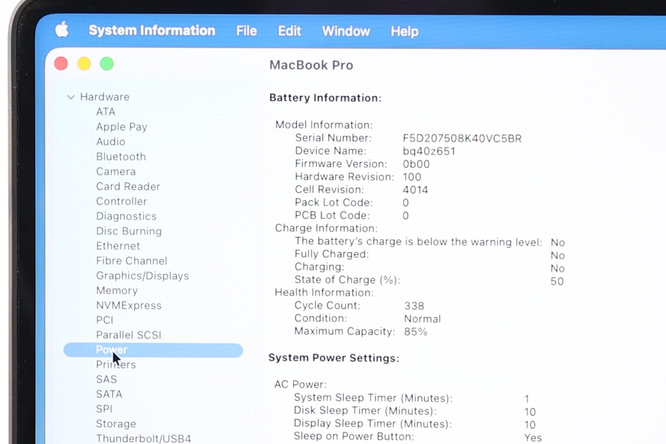Select Bluetooth in the sidebar

[x=121, y=157]
